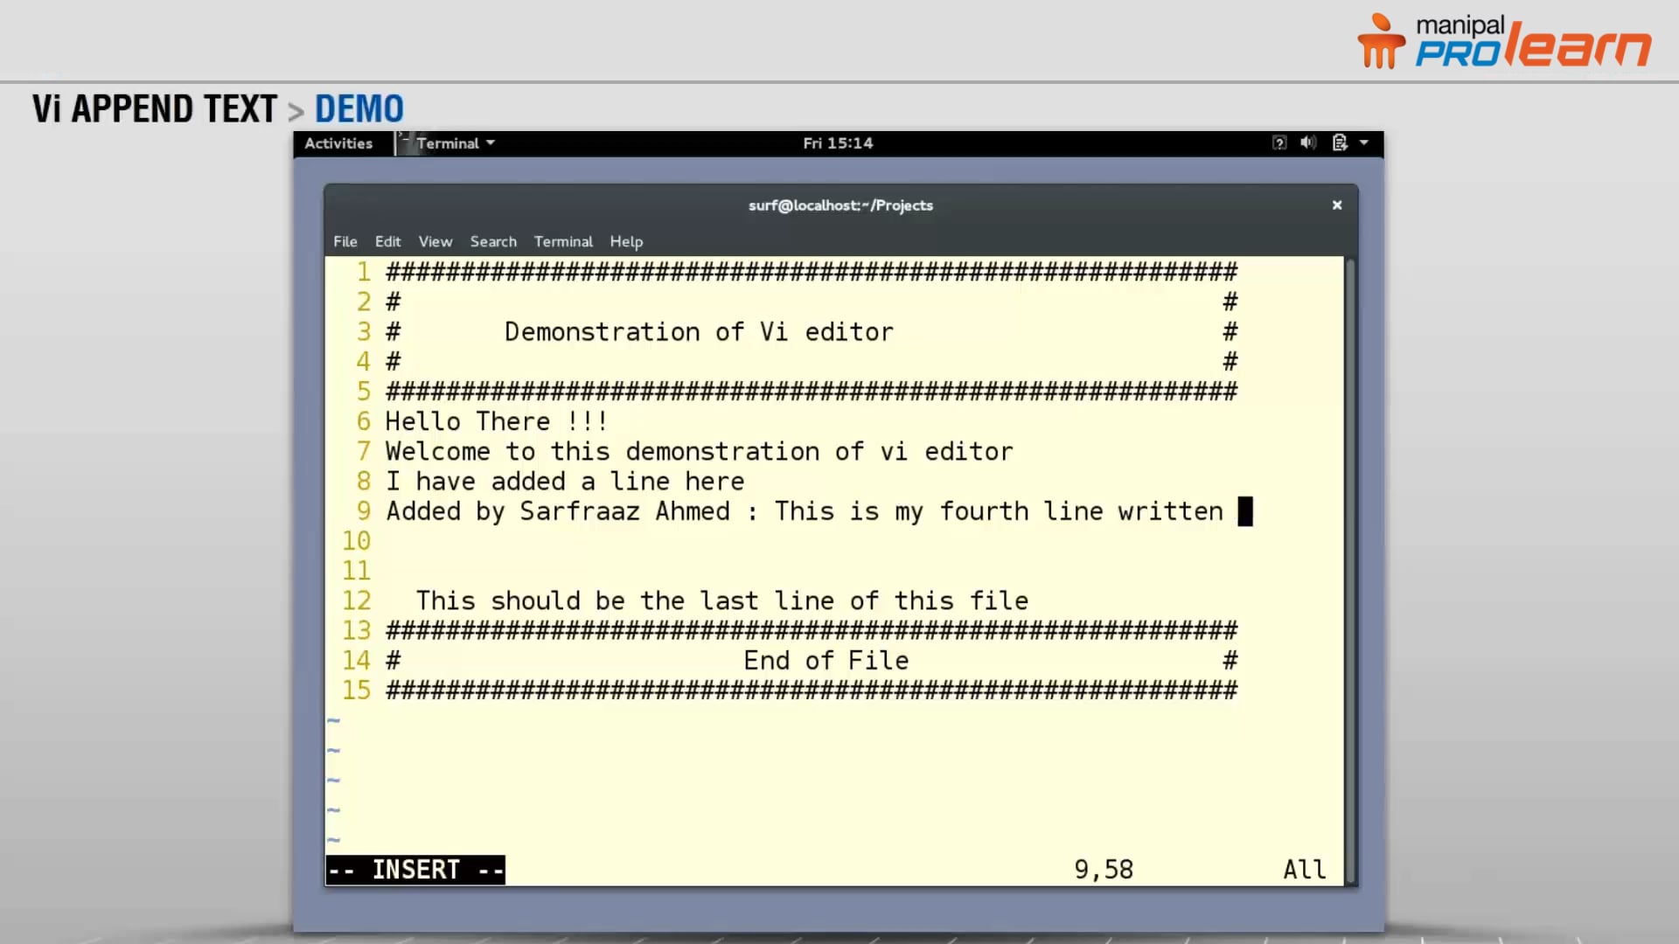
Task: Open the Terminal menu in the window
Action: click(562, 241)
